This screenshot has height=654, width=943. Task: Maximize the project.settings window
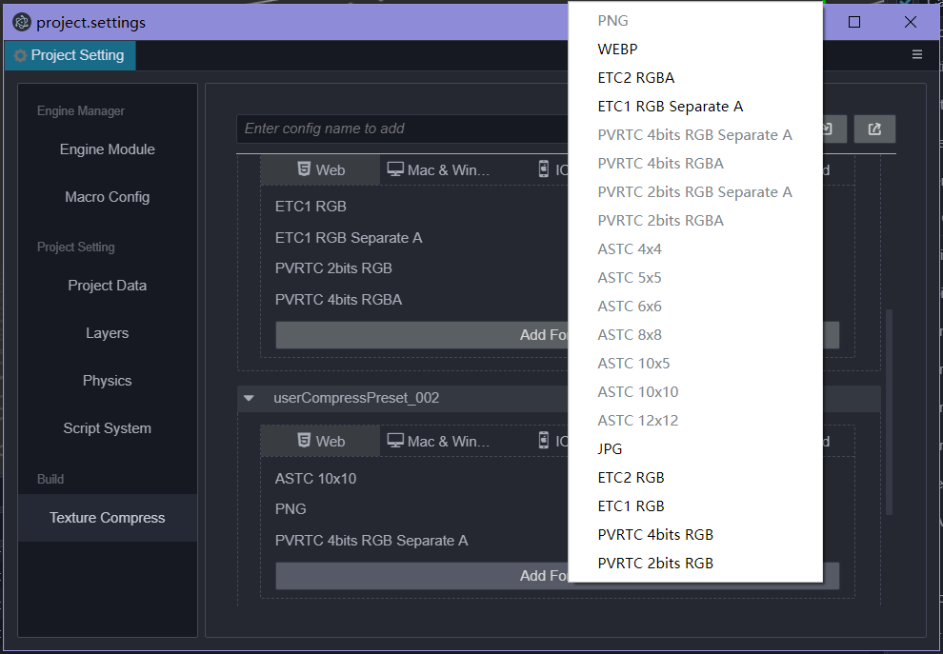tap(854, 22)
